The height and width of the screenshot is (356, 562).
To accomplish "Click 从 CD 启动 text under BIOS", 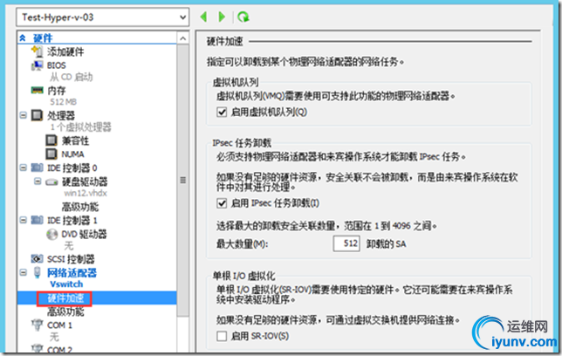I will (72, 77).
